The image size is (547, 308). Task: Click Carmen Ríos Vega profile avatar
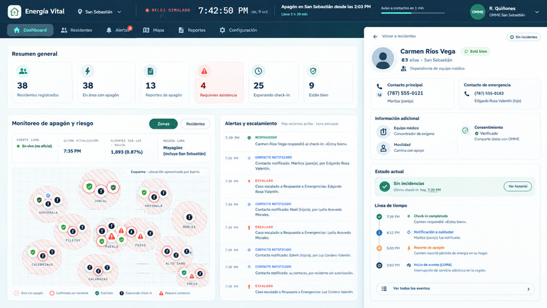tap(383, 58)
